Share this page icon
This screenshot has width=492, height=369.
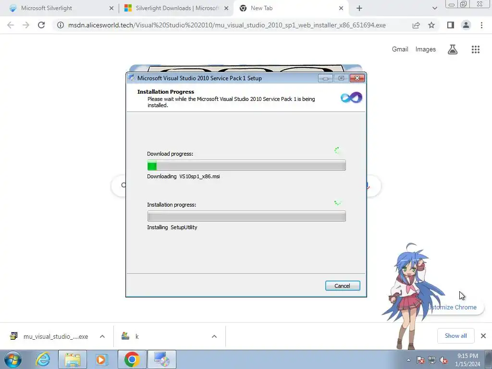[416, 25]
